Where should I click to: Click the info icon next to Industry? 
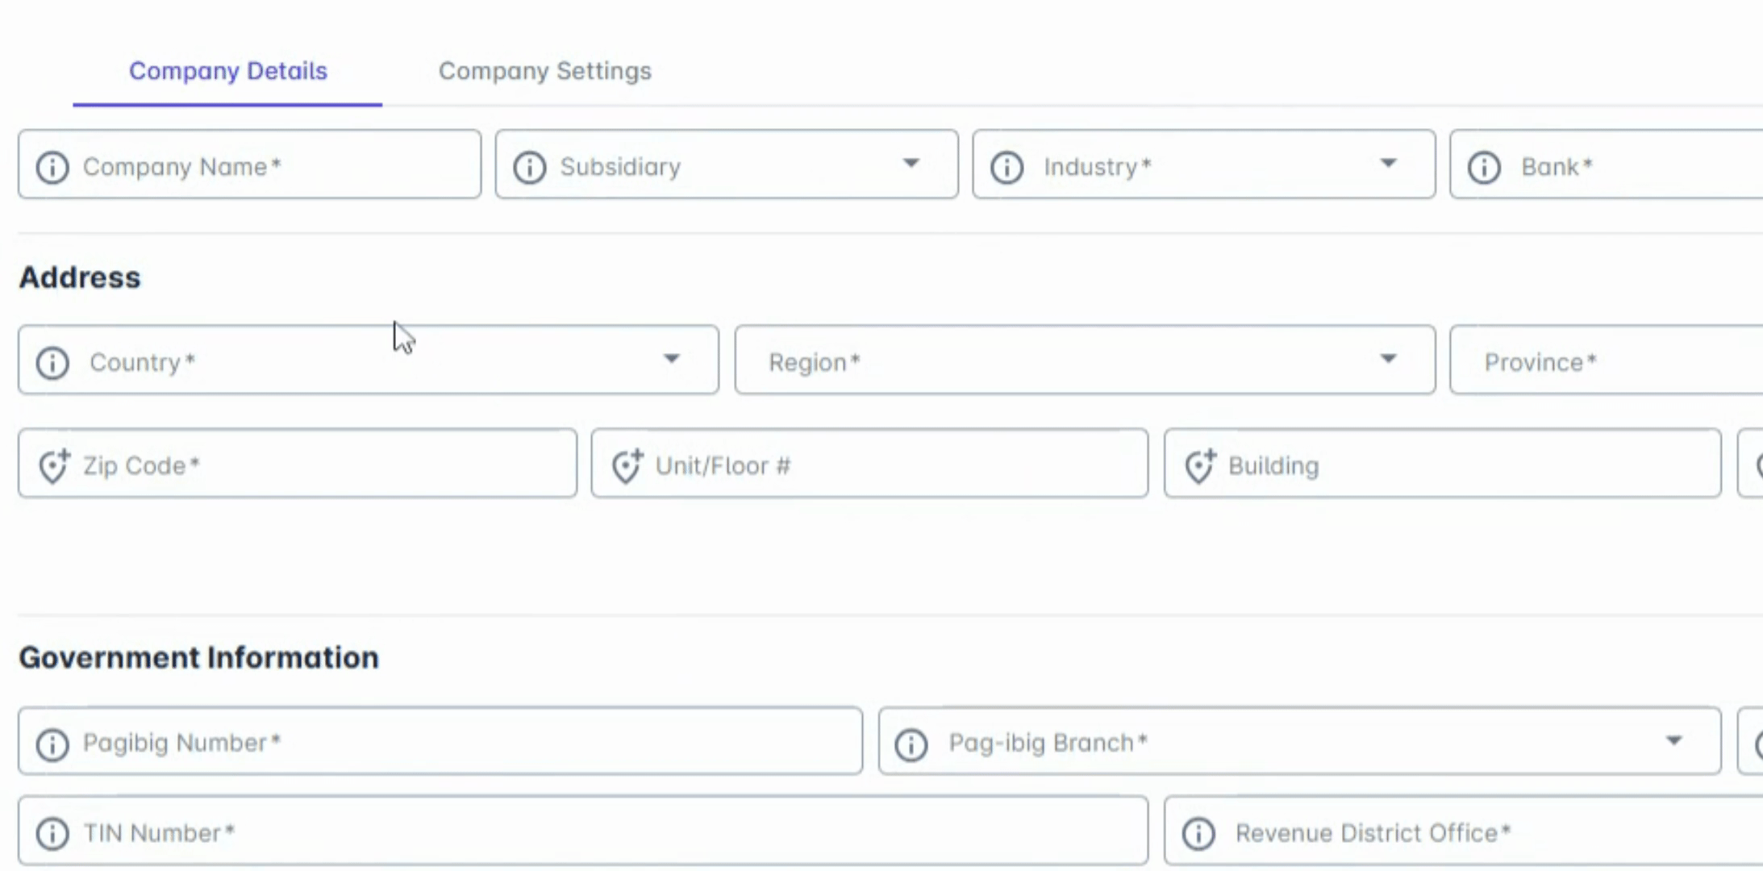[1007, 167]
